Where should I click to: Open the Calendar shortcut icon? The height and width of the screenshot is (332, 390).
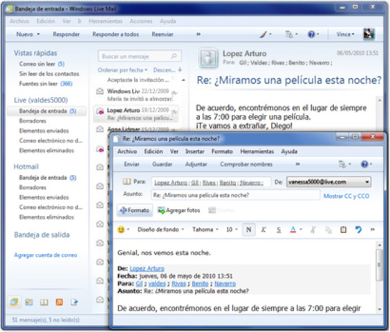point(29,302)
